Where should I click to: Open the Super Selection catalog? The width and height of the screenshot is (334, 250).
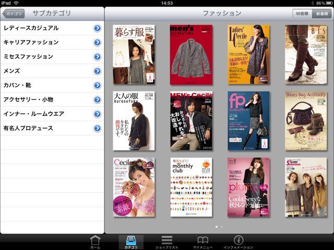pyautogui.click(x=306, y=187)
